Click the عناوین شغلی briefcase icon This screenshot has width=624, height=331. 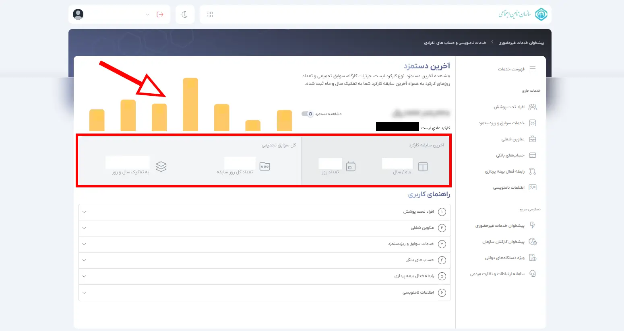(x=533, y=139)
